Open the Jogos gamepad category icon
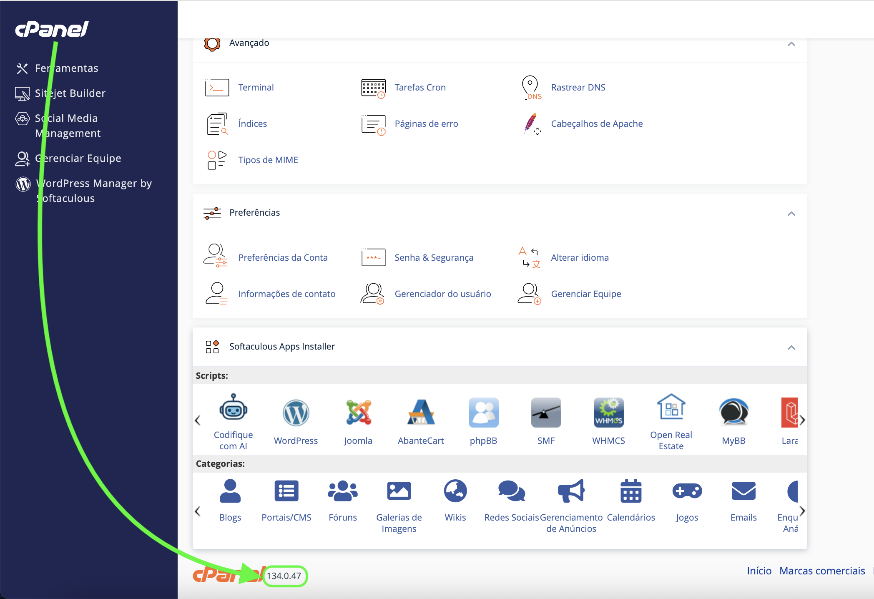 (687, 491)
